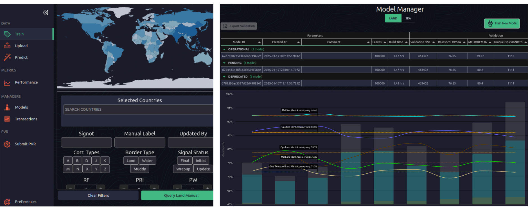Click the Train tag icon
This screenshot has height=213, width=528.
[x=7, y=34]
